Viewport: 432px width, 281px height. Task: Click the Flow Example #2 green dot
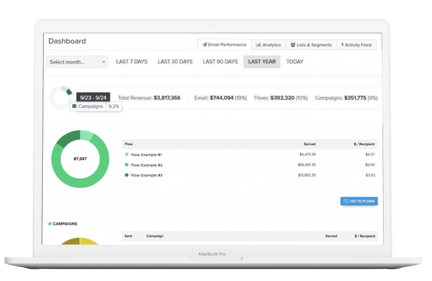click(x=127, y=165)
